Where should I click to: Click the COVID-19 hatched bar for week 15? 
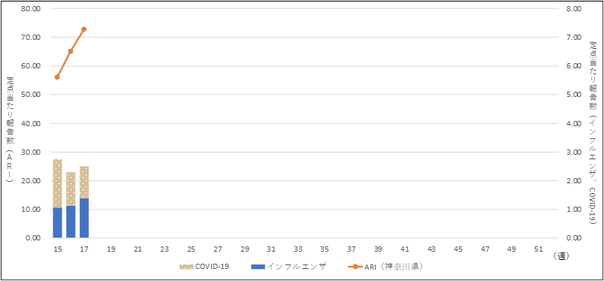[57, 183]
